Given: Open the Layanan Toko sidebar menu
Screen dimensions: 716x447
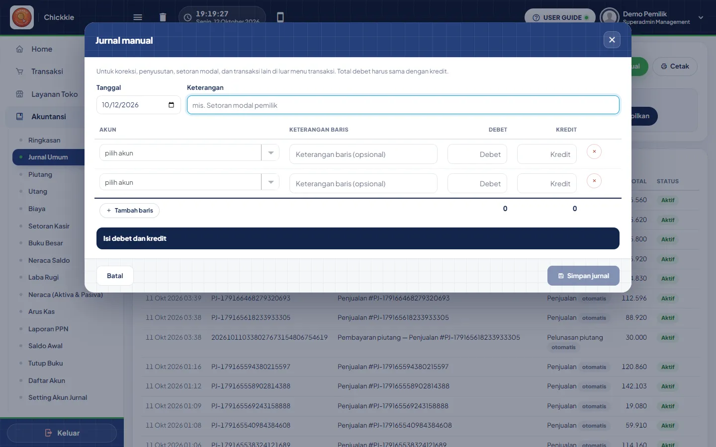Looking at the screenshot, I should [55, 94].
